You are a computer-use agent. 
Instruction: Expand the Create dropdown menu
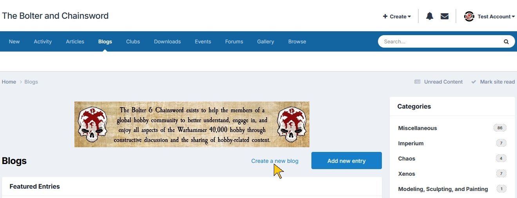397,16
